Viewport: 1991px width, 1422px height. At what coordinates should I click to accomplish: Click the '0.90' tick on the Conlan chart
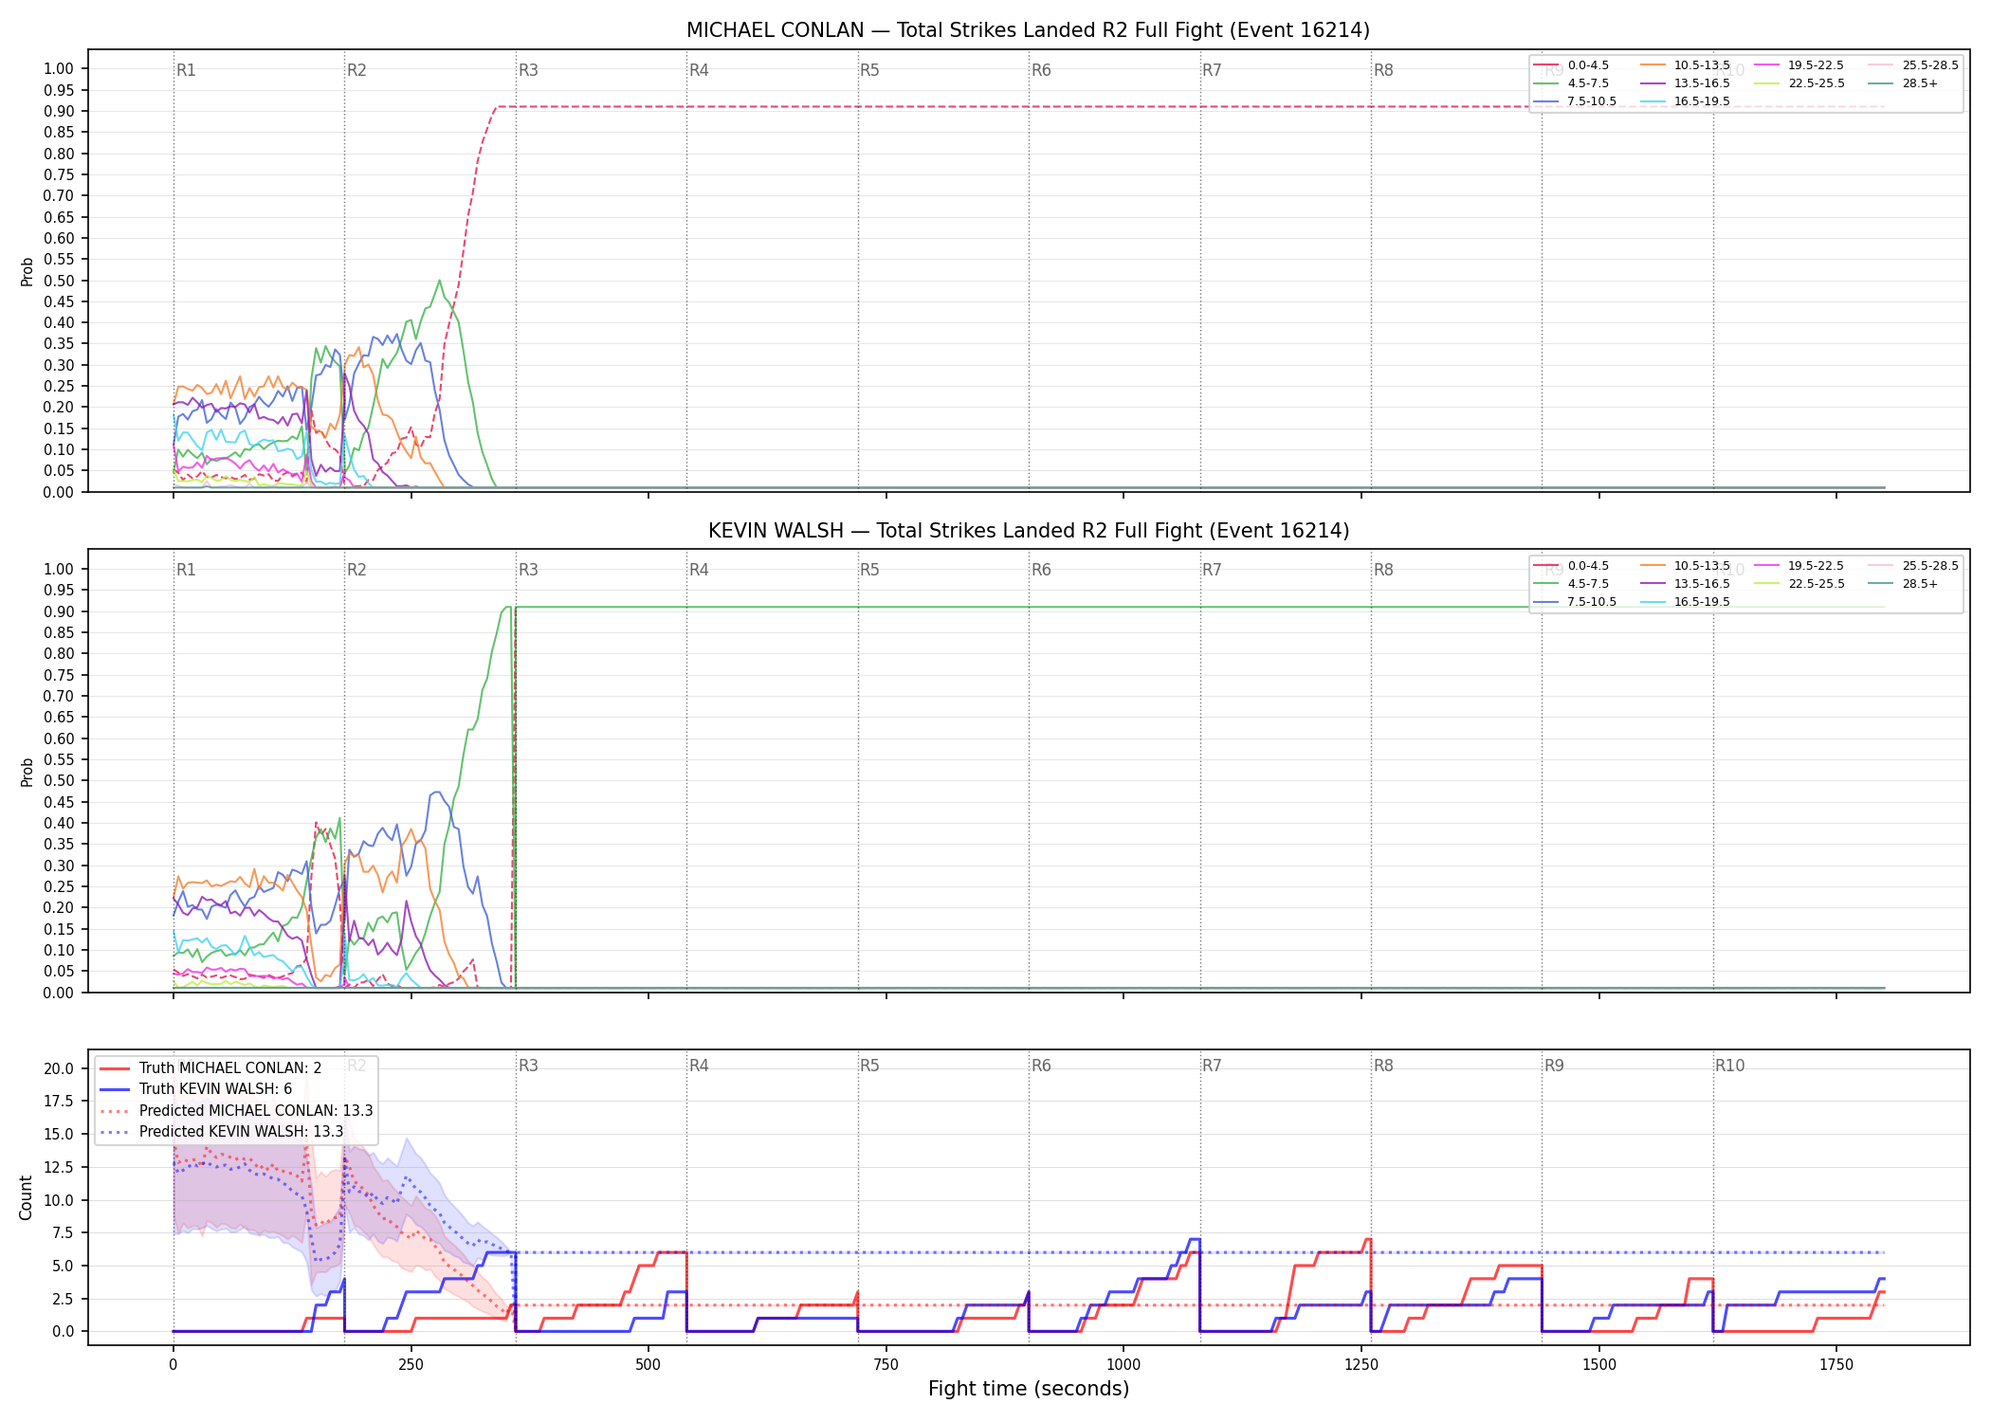[x=58, y=111]
